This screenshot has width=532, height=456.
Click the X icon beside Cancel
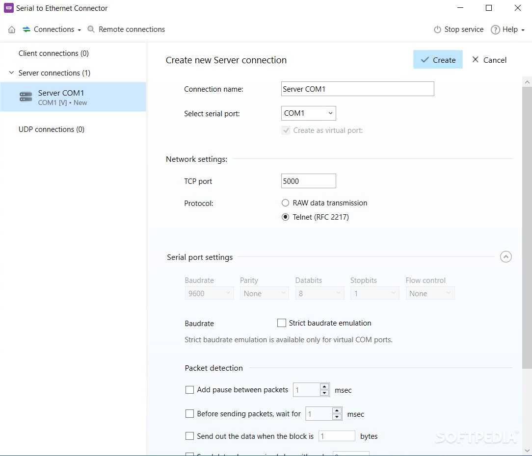(476, 60)
